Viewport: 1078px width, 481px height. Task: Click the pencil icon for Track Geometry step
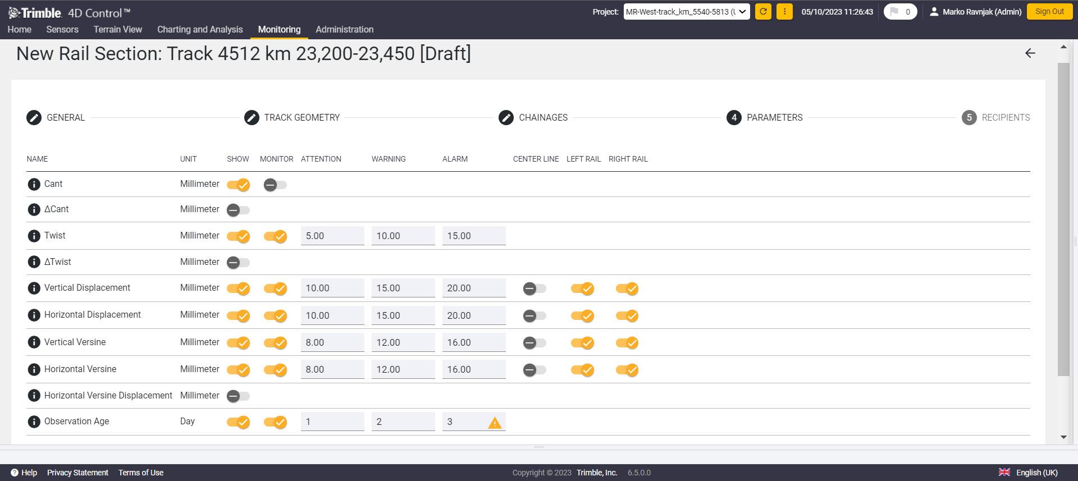(252, 118)
